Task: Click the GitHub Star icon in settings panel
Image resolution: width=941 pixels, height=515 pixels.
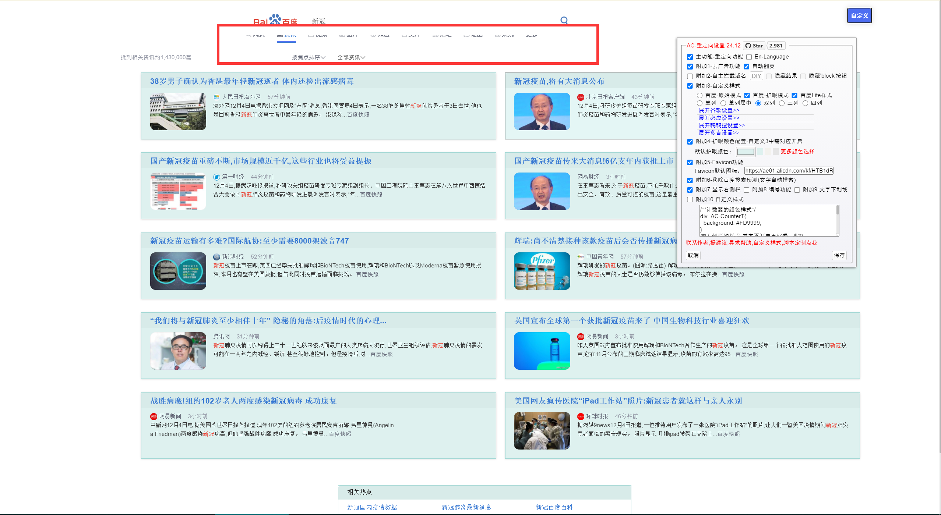Action: [x=748, y=46]
